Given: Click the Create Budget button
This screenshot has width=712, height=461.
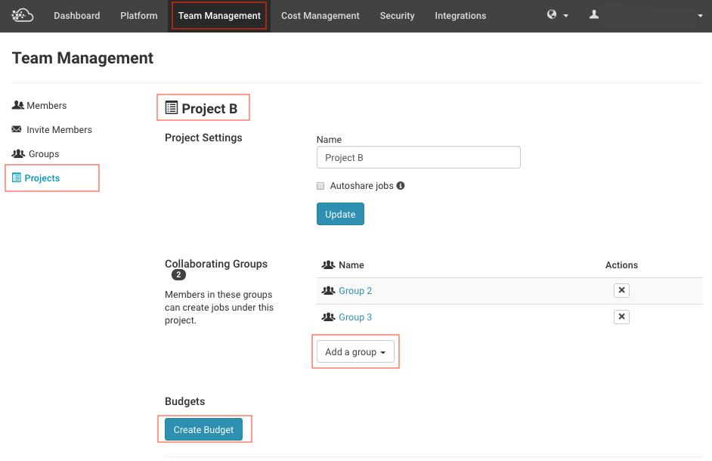Looking at the screenshot, I should point(203,430).
